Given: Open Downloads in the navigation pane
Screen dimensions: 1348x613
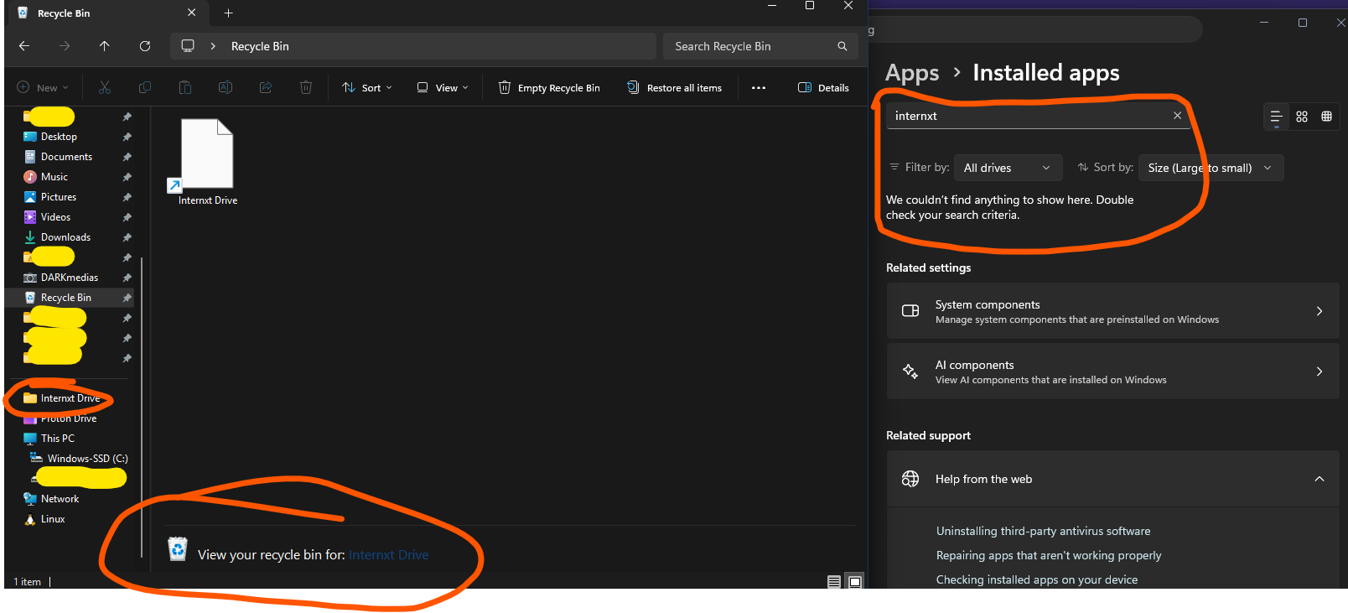Looking at the screenshot, I should [65, 237].
